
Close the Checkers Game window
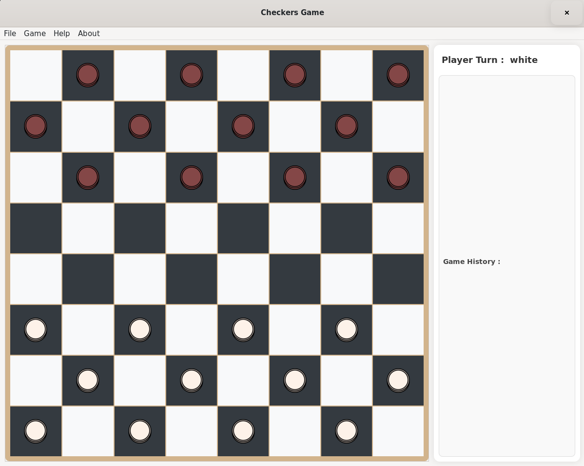click(566, 13)
